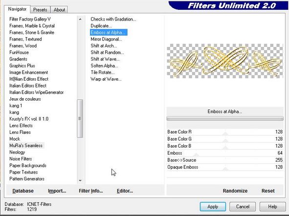This screenshot has width=289, height=216.
Task: Open the About tab
Action: point(59,10)
